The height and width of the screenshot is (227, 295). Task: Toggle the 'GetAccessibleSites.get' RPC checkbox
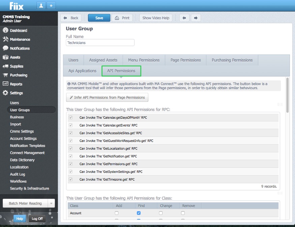71,133
